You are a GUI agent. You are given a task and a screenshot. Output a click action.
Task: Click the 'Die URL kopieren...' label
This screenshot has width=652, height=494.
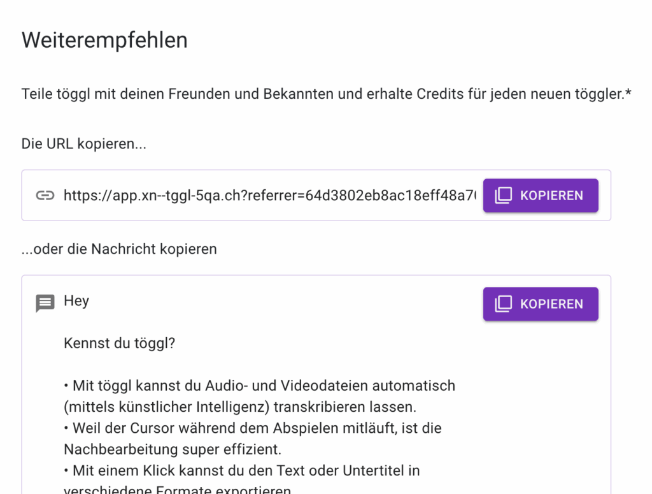[83, 143]
